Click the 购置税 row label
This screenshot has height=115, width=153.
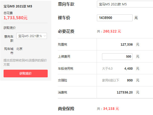point(62,45)
